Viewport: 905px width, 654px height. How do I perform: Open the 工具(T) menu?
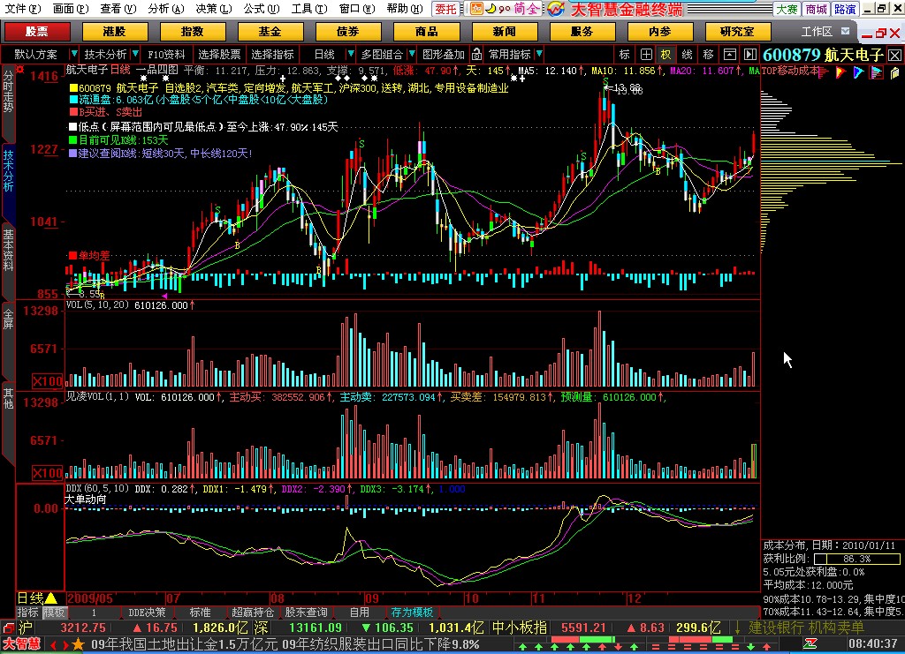pos(308,9)
